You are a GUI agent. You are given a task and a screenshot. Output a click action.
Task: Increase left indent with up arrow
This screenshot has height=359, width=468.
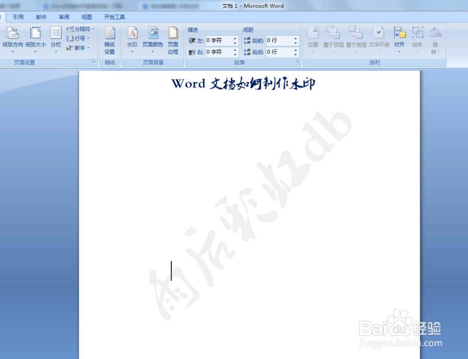[235, 38]
